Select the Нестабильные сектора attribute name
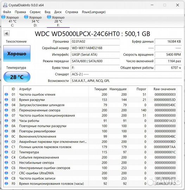The height and width of the screenshot is (190, 185). [37, 163]
